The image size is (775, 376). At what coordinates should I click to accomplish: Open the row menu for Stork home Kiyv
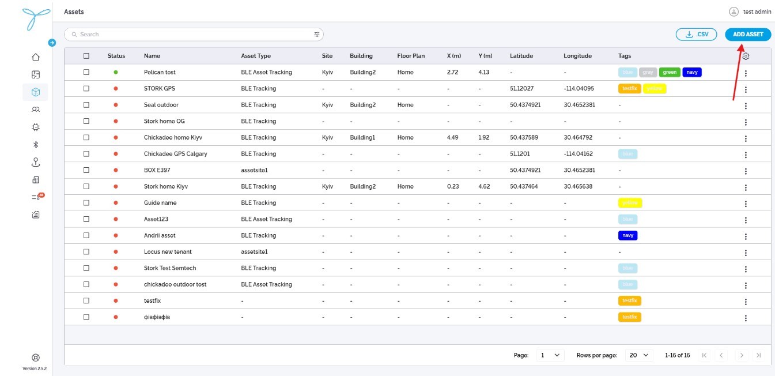[x=746, y=187]
